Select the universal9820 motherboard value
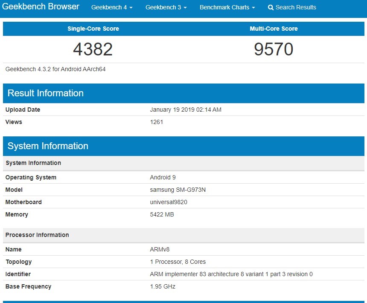The width and height of the screenshot is (367, 303). pos(169,202)
